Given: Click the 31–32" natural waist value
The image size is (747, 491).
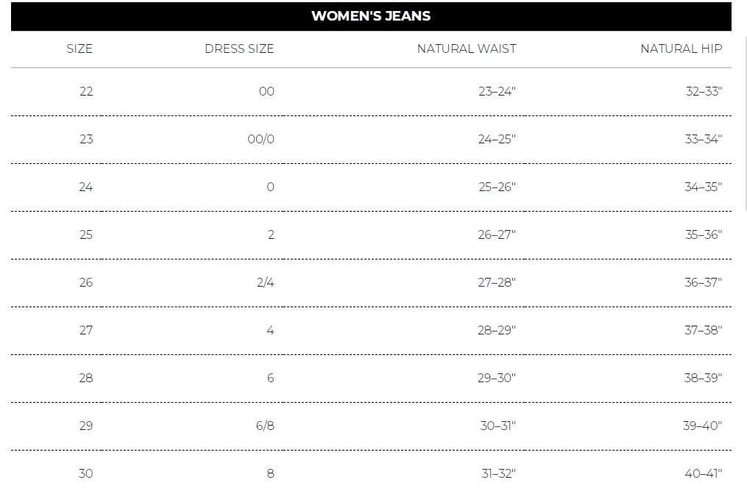Looking at the screenshot, I should (497, 473).
